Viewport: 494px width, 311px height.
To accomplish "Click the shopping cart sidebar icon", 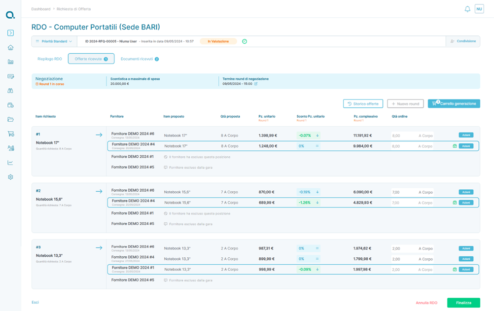I will [x=10, y=134].
